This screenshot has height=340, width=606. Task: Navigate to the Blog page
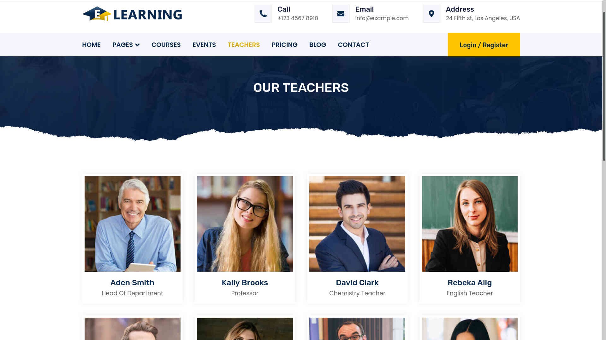[x=318, y=45]
